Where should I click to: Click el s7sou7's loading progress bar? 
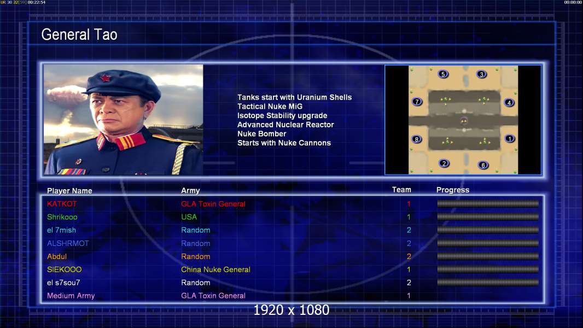click(x=488, y=282)
